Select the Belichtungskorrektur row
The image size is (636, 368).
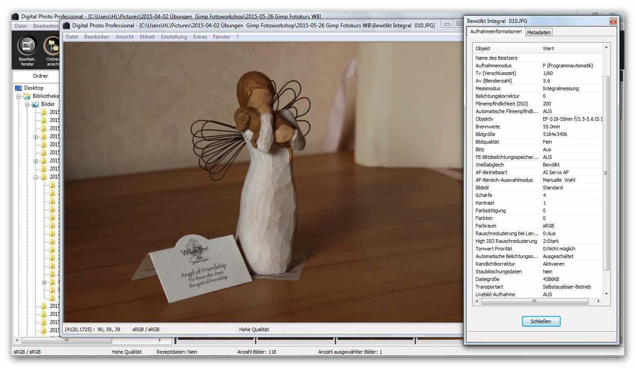pos(538,96)
